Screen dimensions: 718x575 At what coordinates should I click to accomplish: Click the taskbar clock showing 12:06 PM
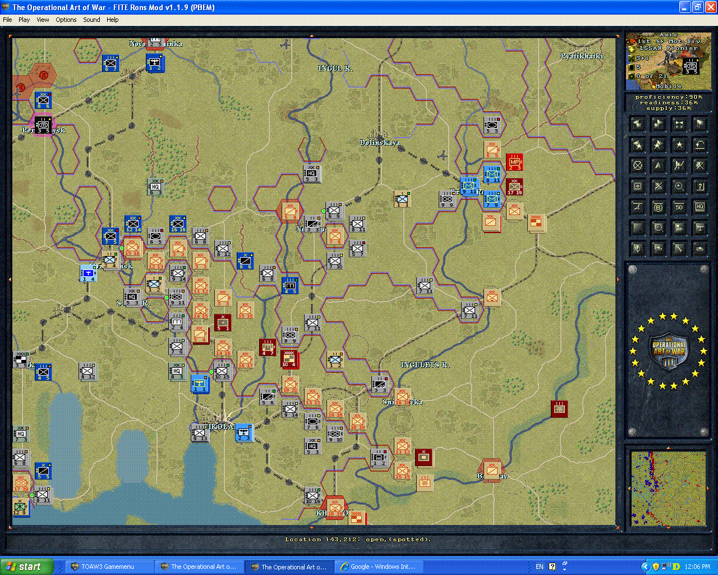pos(697,567)
